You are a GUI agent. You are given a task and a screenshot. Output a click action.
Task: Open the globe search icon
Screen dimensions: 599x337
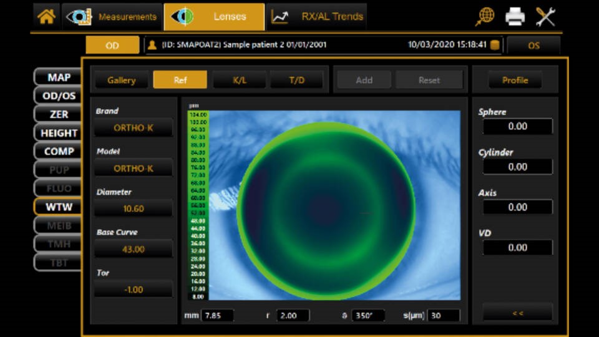(485, 17)
